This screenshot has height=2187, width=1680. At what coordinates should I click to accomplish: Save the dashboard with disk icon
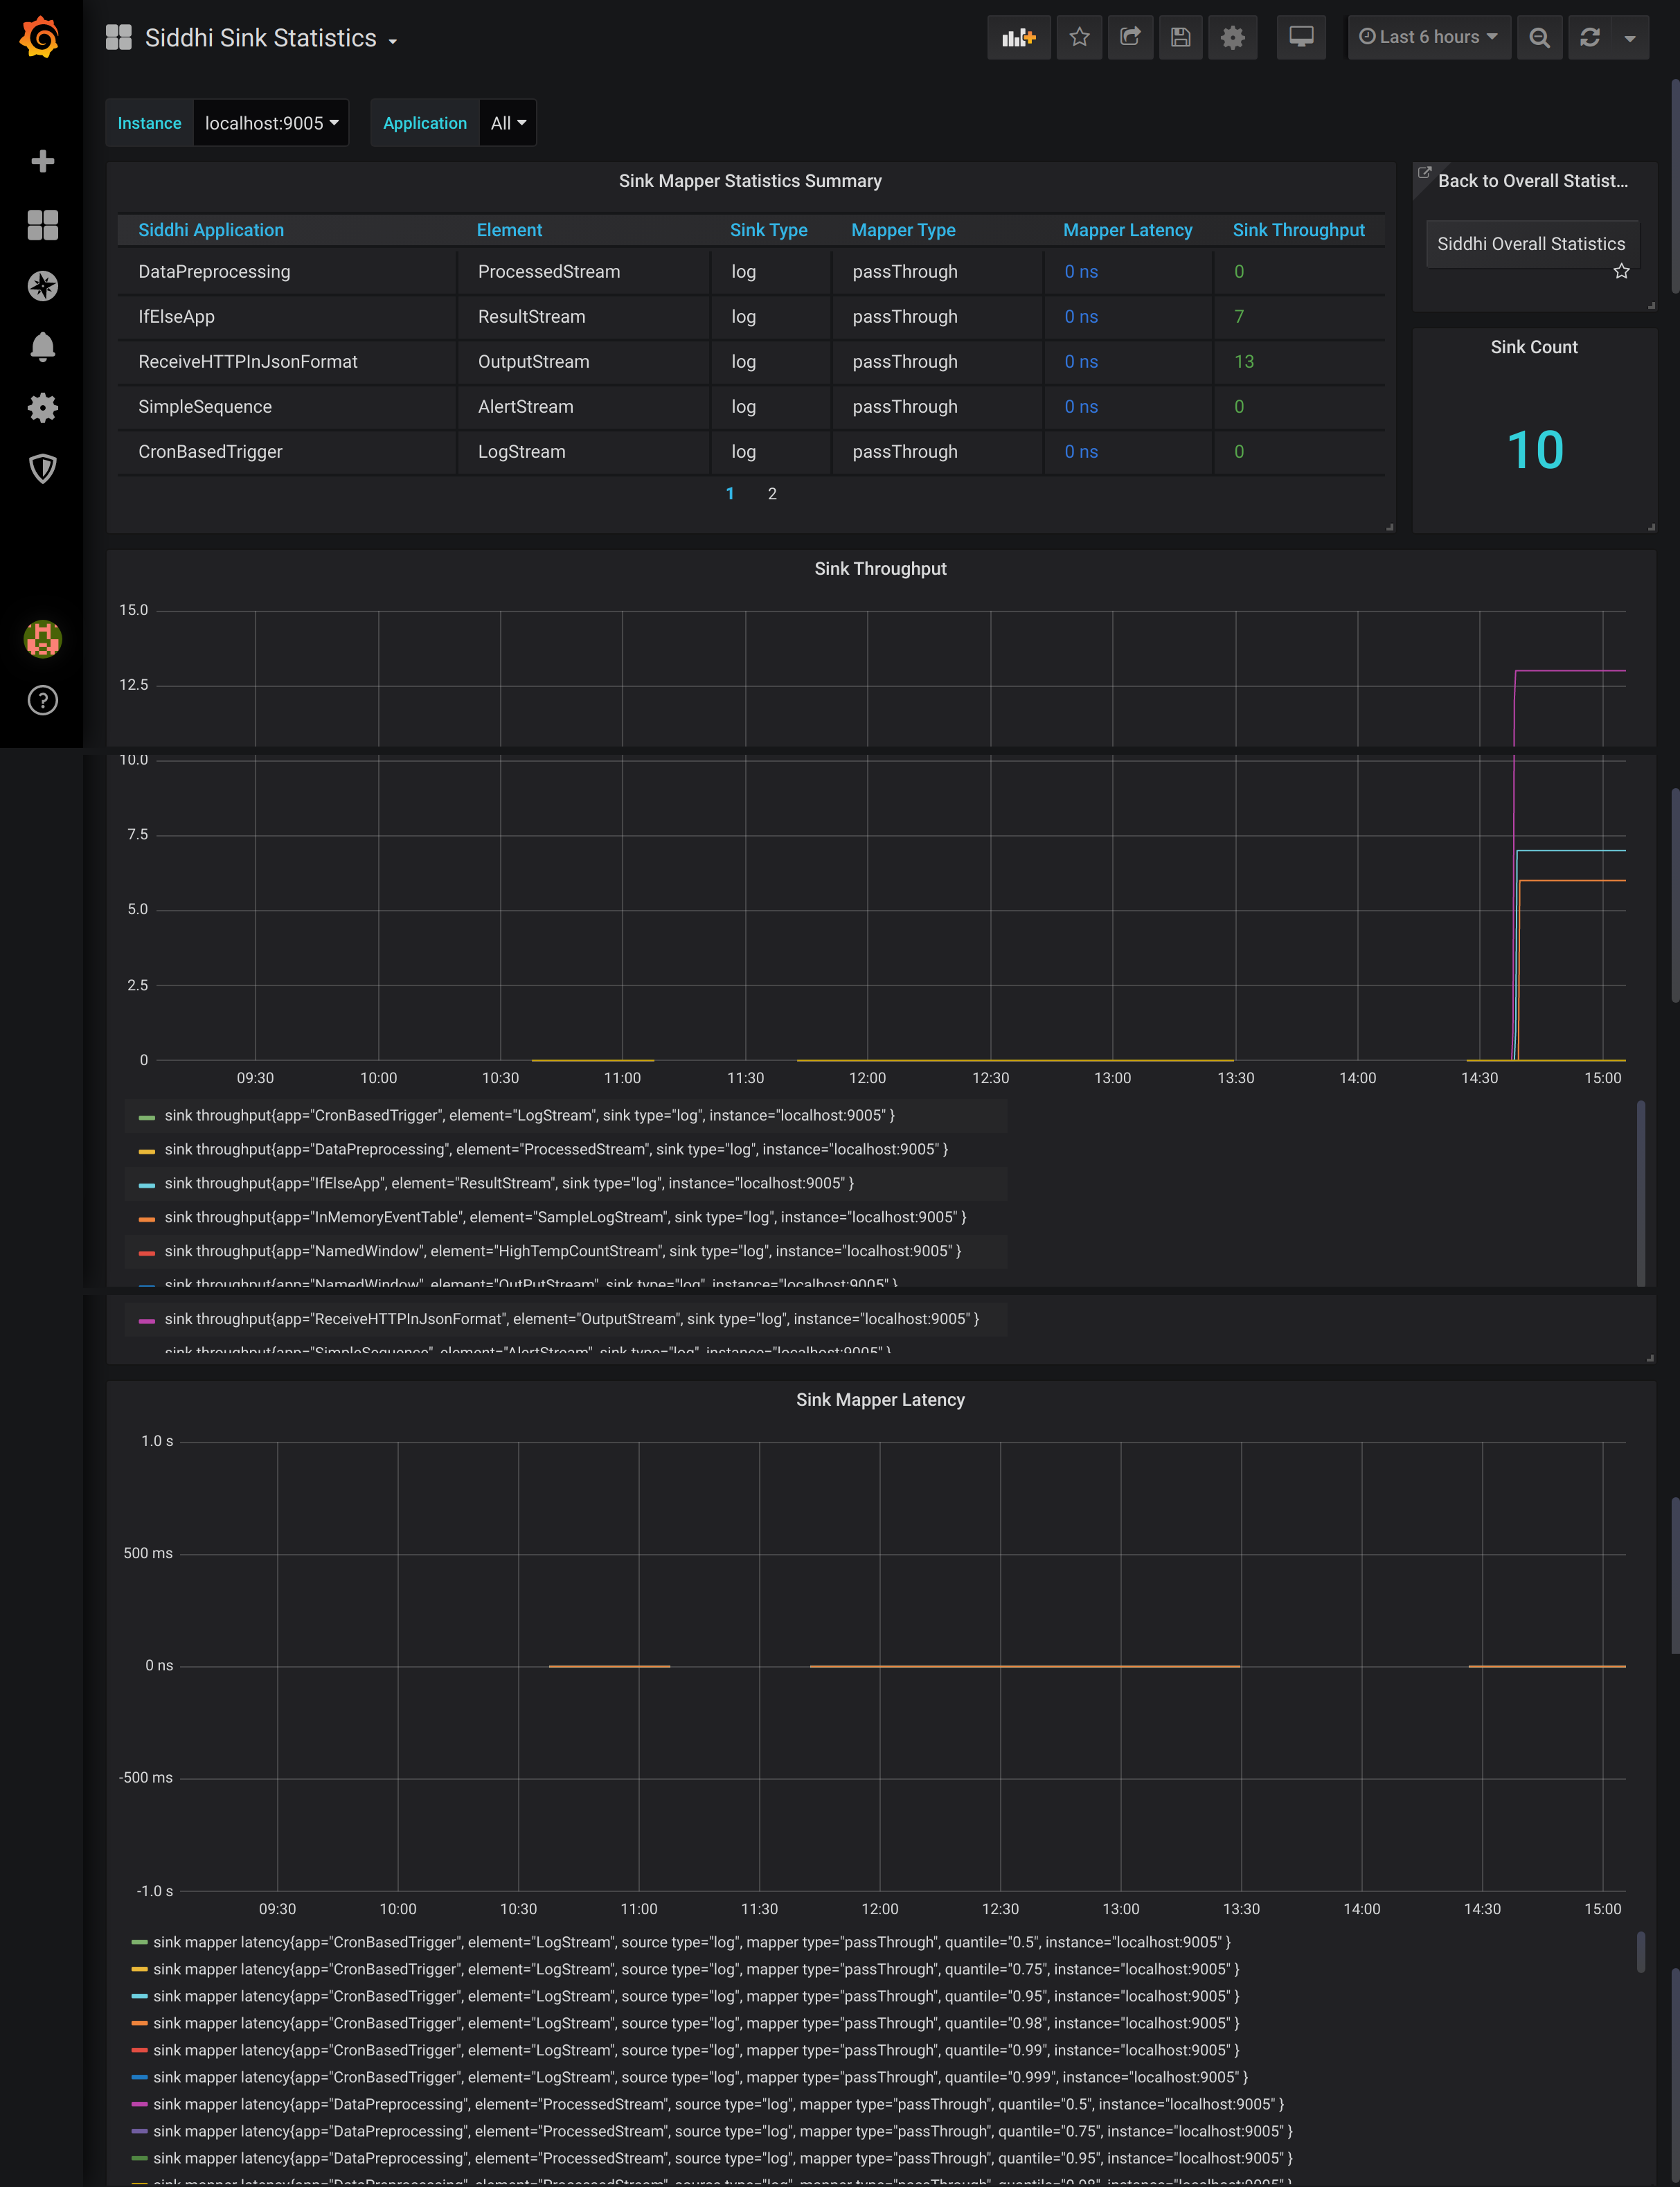point(1181,38)
